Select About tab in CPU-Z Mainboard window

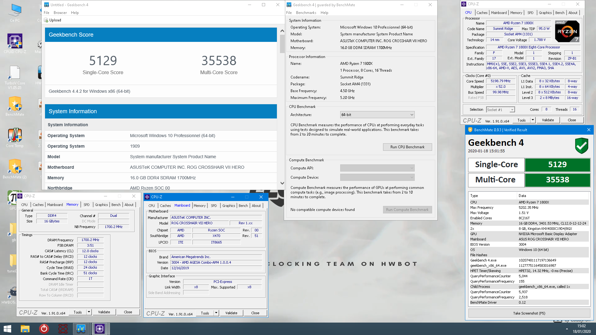[256, 206]
